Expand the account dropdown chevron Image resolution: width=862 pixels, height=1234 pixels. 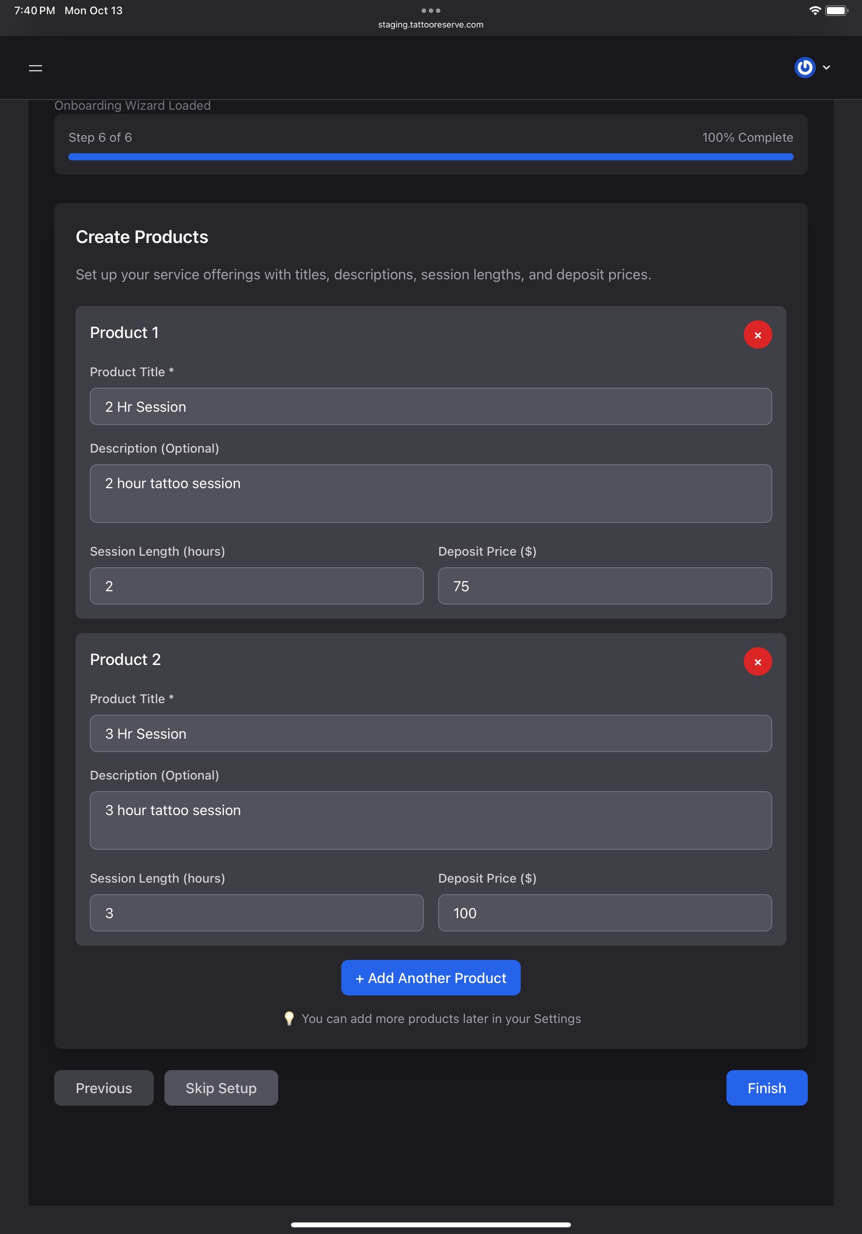click(826, 68)
